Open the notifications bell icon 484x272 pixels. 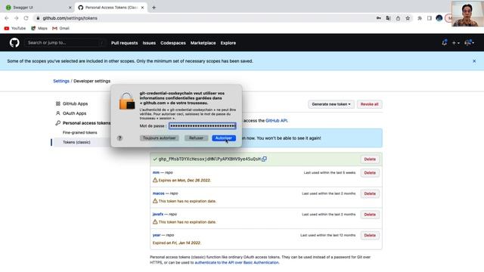pyautogui.click(x=444, y=43)
